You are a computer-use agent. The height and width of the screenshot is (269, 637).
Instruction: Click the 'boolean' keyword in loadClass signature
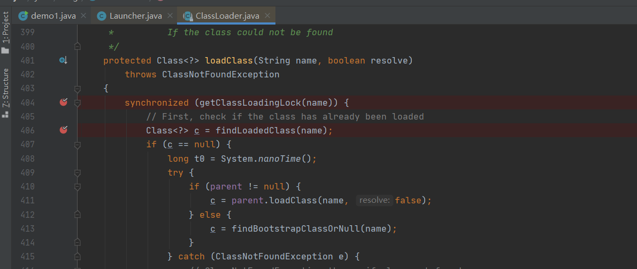[347, 61]
